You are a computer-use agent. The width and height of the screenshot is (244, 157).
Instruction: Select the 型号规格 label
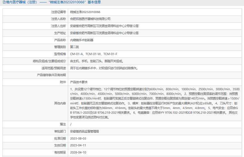(60, 54)
